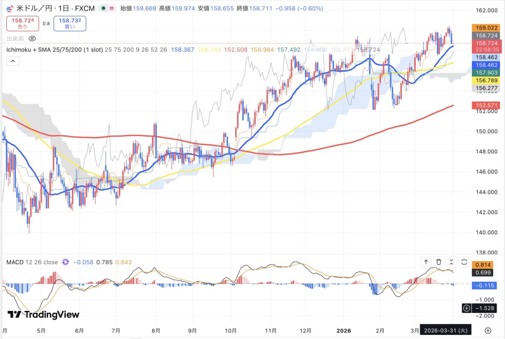Click the purple MACD refresh icon
Image resolution: width=505 pixels, height=339 pixels.
click(66, 262)
